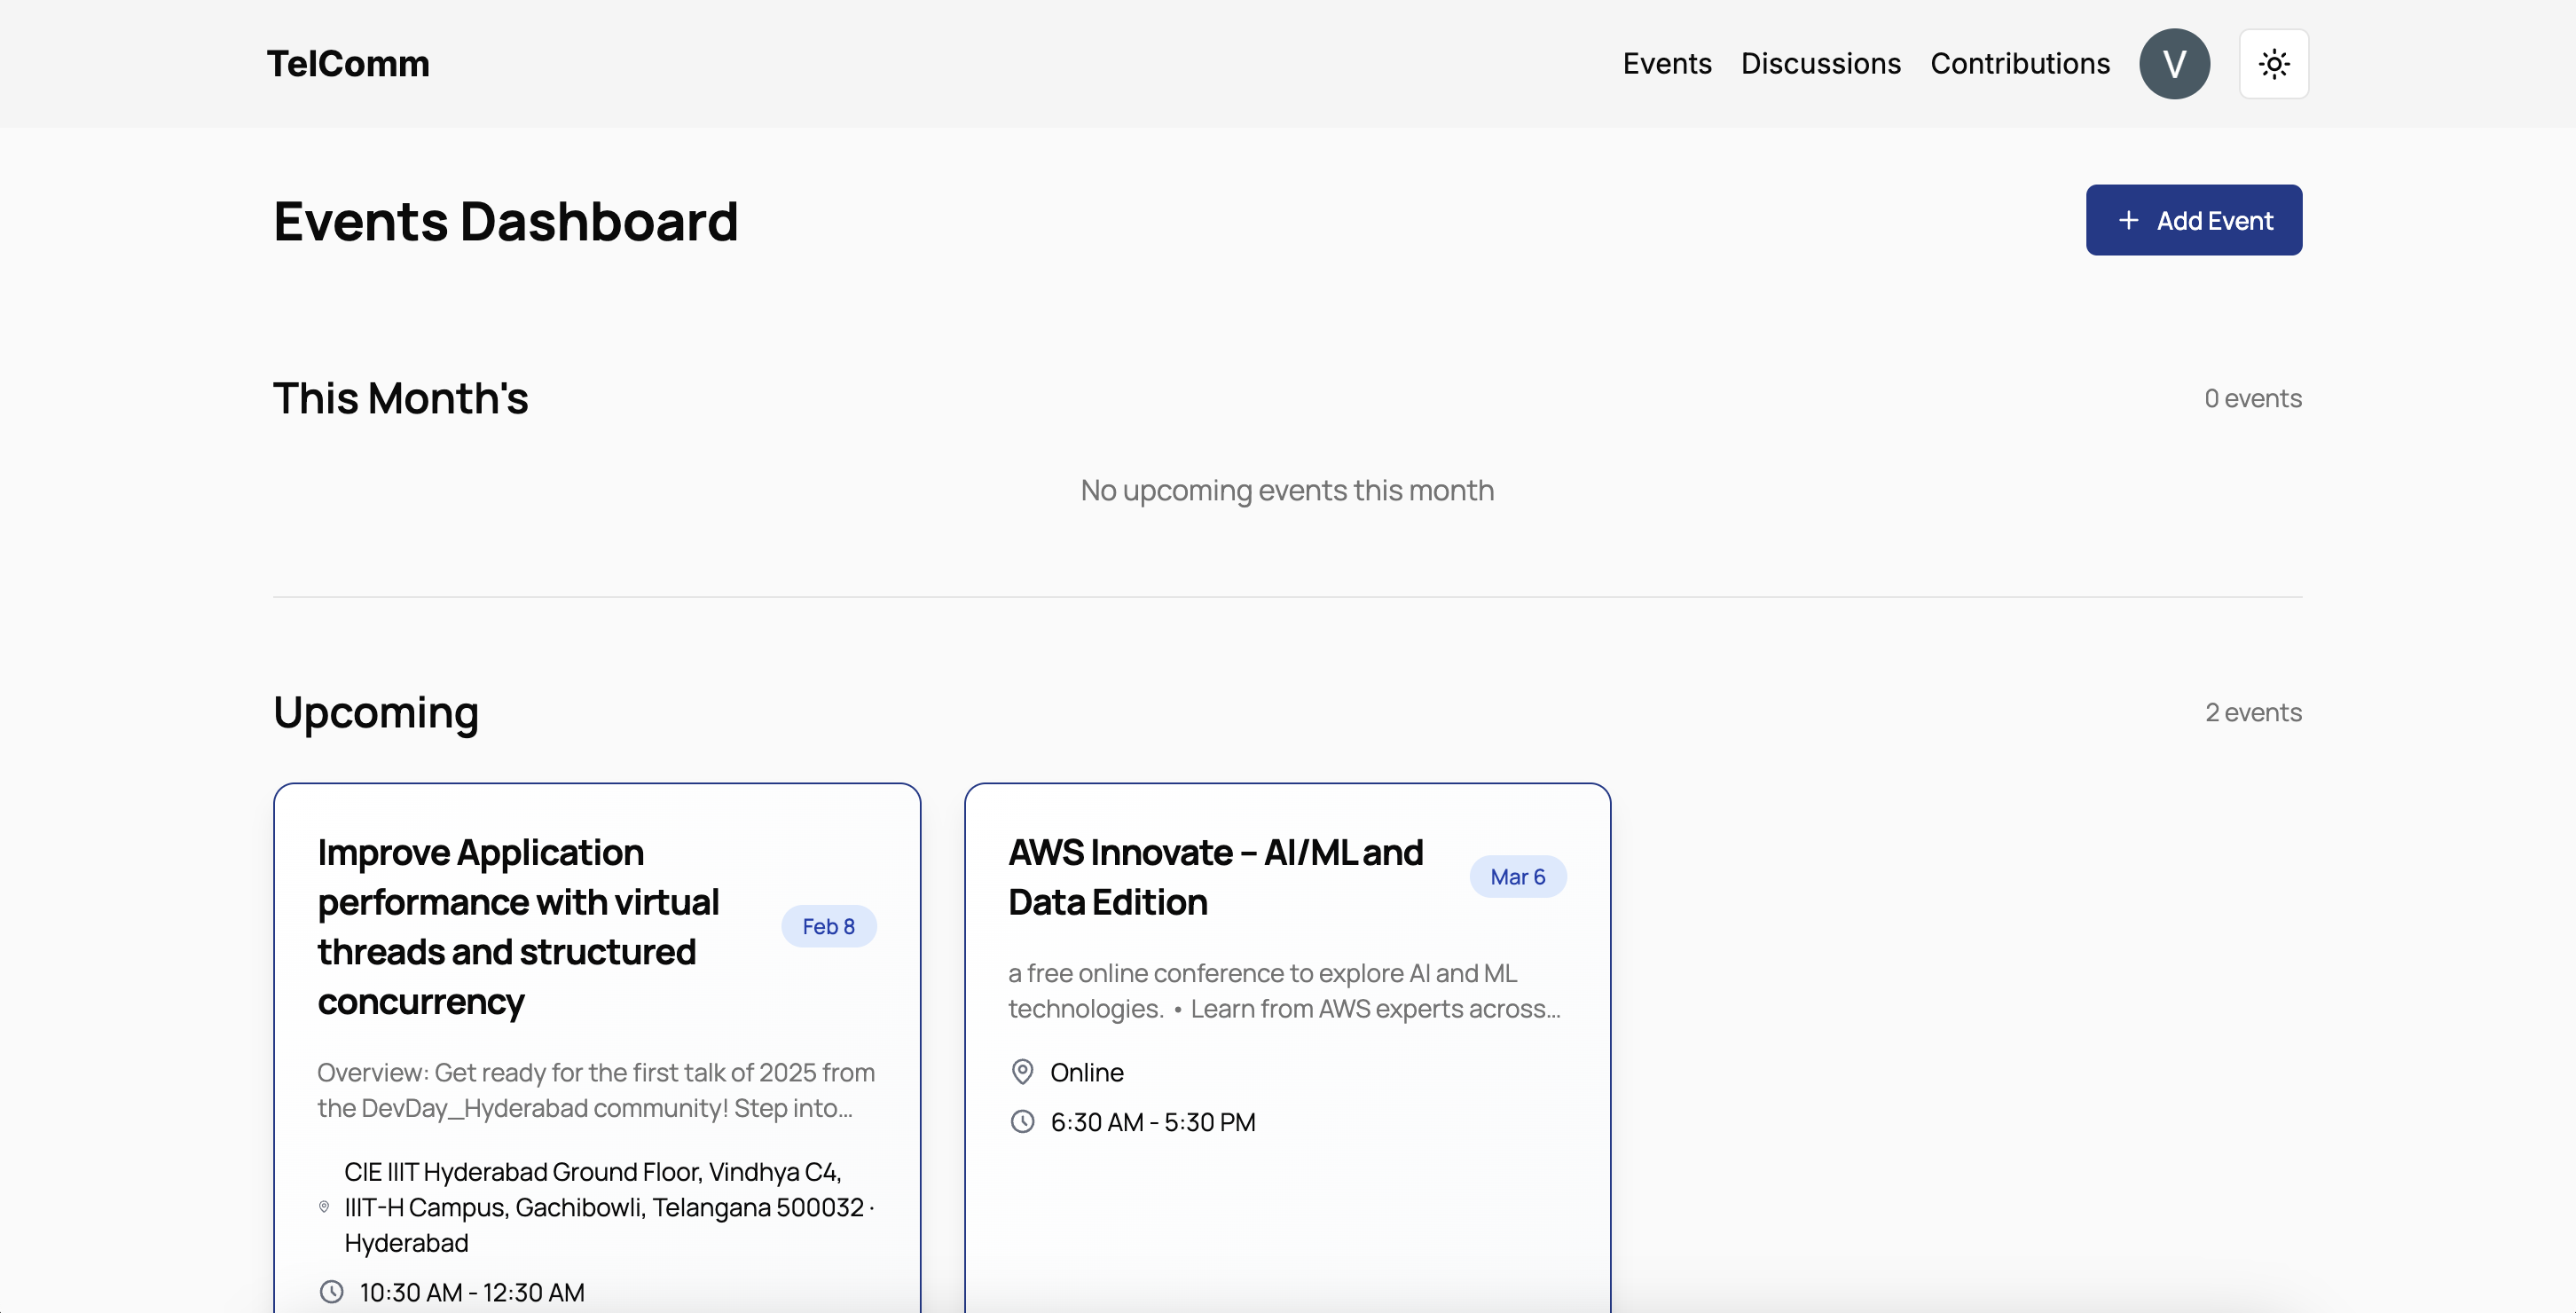
Task: Click the 2 events count label
Action: pos(2253,712)
